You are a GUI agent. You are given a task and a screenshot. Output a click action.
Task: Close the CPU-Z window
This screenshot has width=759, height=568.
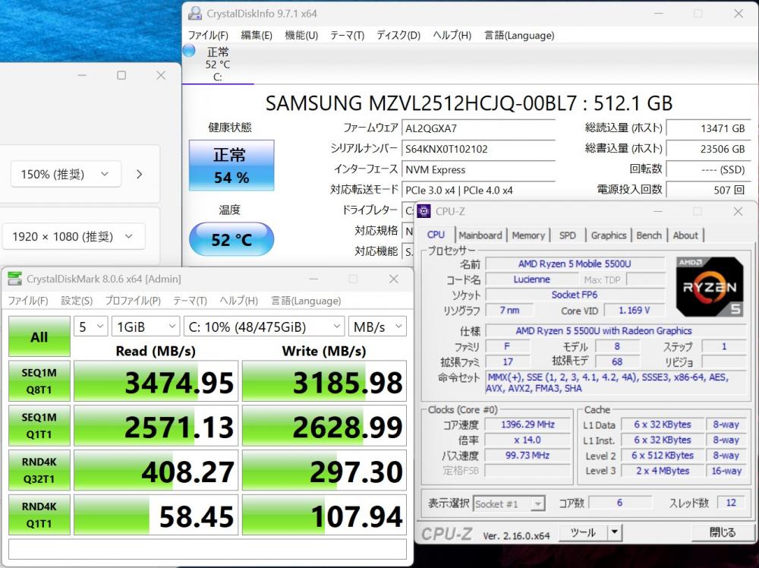[738, 212]
